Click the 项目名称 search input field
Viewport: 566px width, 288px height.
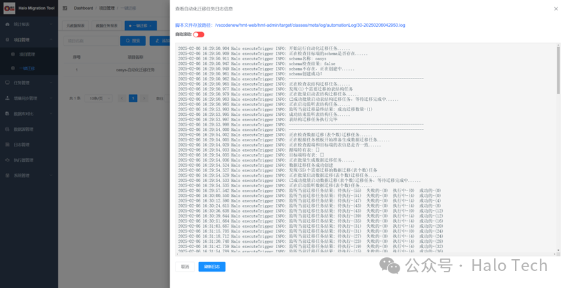click(x=90, y=41)
